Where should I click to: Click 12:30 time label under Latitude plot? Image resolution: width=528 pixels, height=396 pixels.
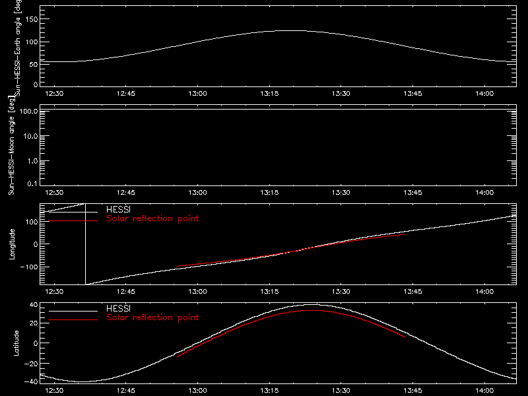pos(54,391)
